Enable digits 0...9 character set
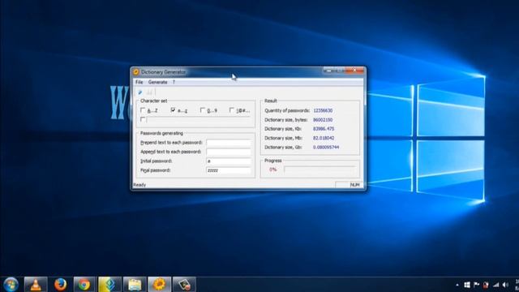 [202, 110]
